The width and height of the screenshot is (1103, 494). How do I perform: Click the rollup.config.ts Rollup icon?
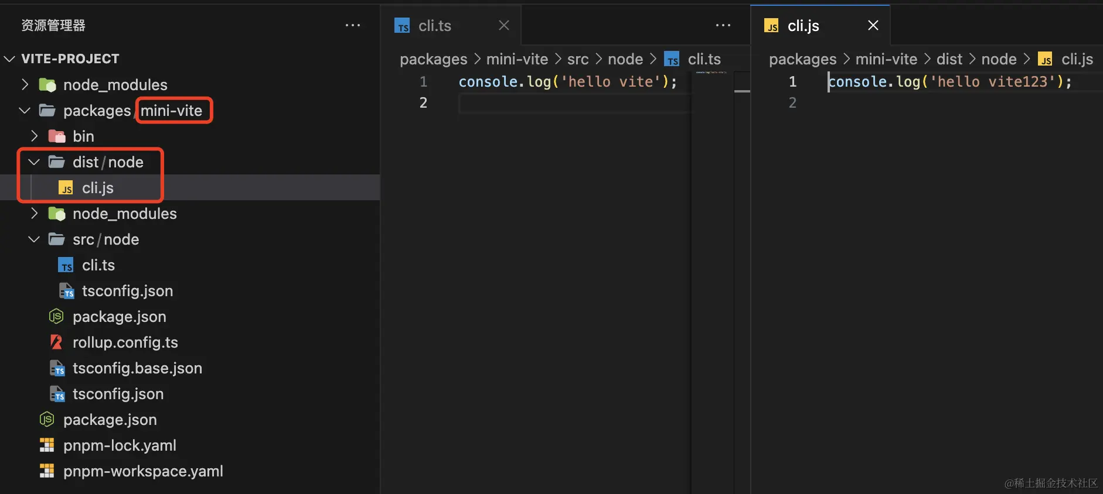56,342
